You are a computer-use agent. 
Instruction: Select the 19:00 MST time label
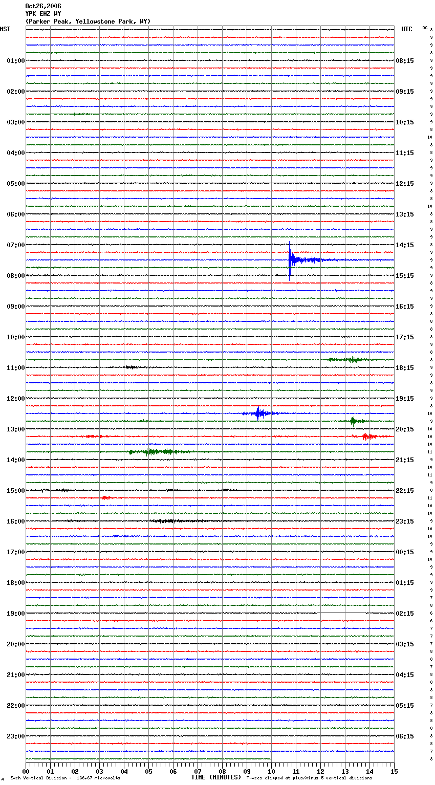click(16, 614)
